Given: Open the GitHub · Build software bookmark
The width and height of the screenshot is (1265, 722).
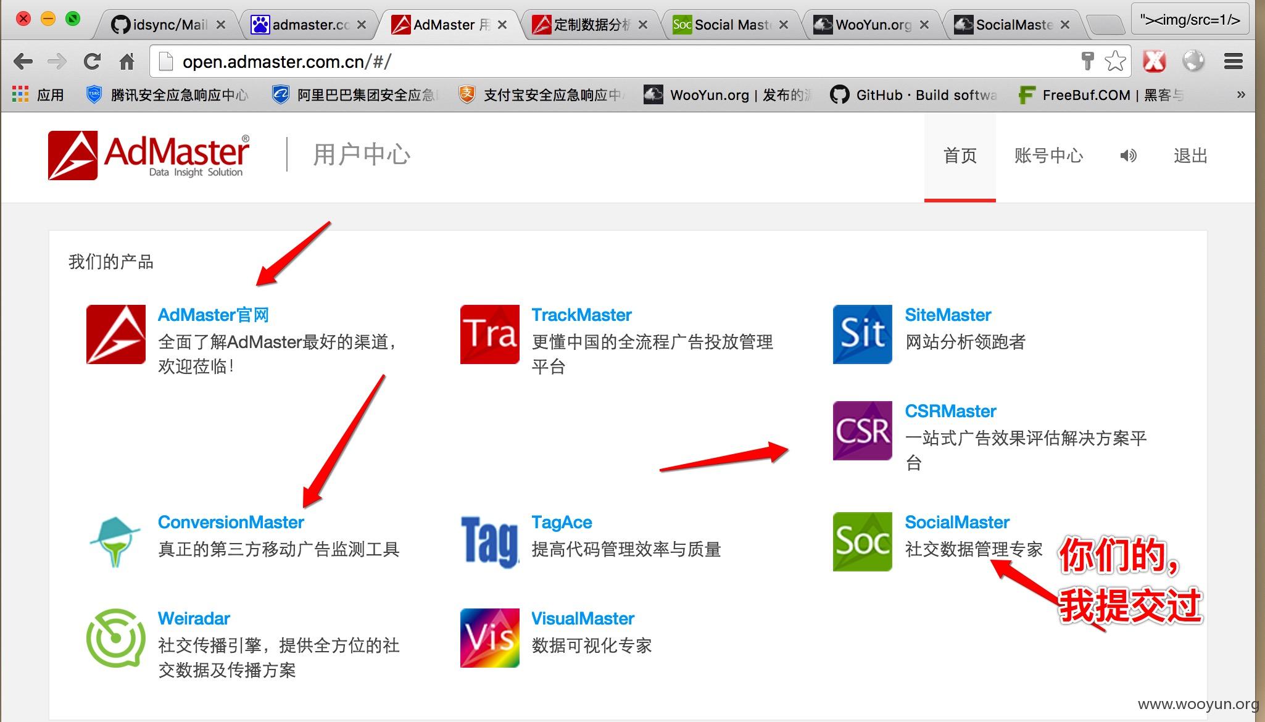Looking at the screenshot, I should pyautogui.click(x=914, y=95).
